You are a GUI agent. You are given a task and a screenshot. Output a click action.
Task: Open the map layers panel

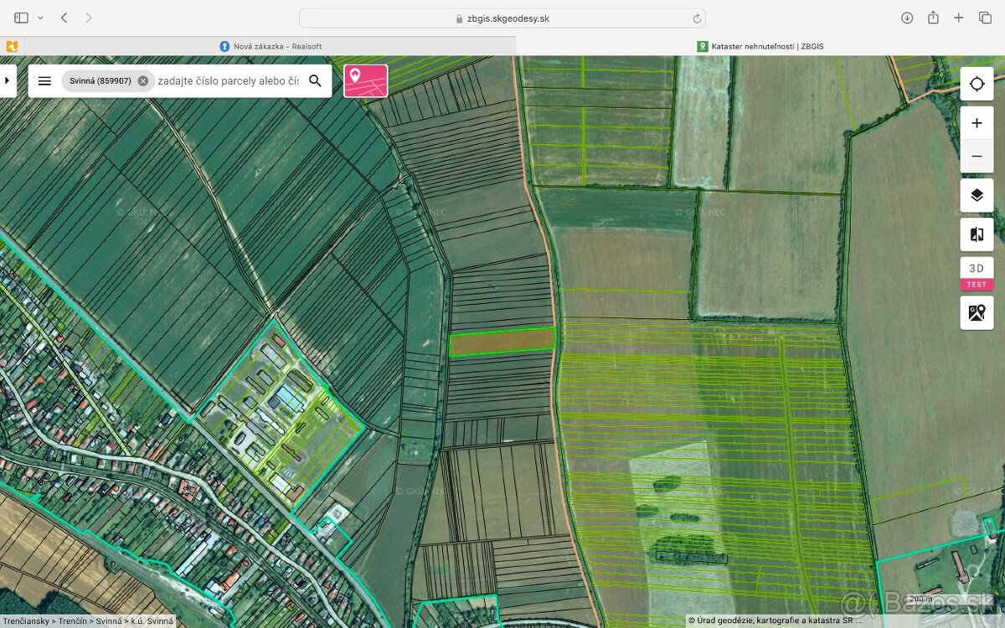[977, 196]
